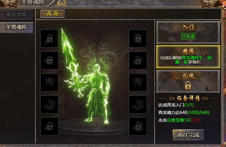Image resolution: width=226 pixels, height=147 pixels.
Task: Open the 青龙领域 side tab
Action: click(17, 15)
